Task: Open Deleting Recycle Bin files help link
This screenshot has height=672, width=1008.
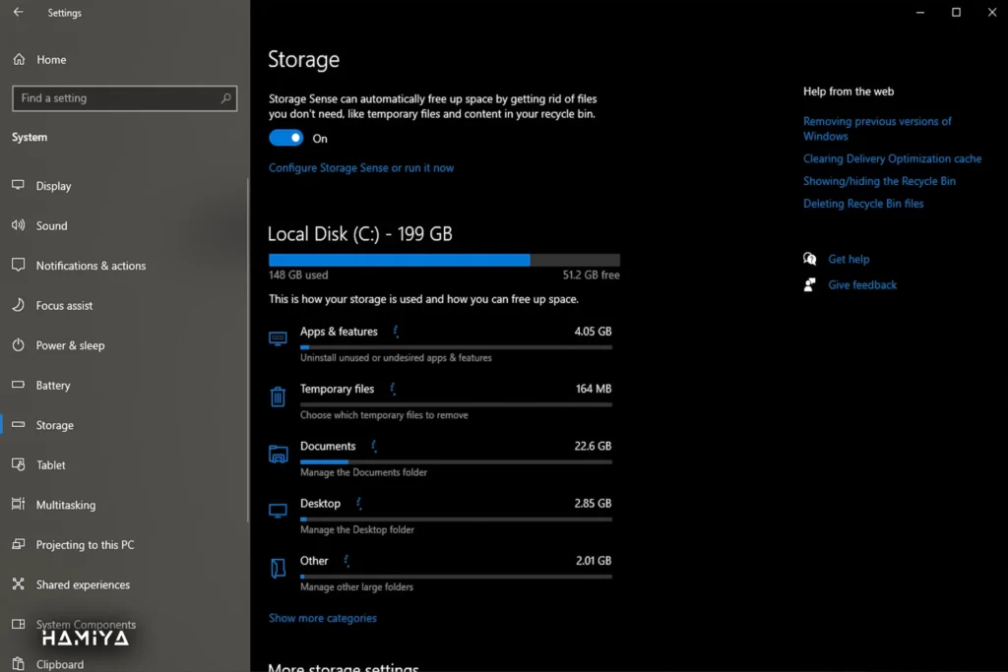Action: click(x=863, y=204)
